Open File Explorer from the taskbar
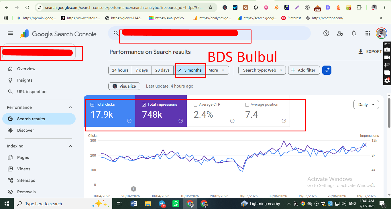This screenshot has width=391, height=209. pos(148,204)
